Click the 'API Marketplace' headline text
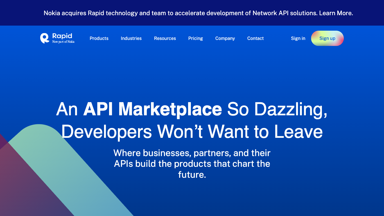384x216 pixels. 153,109
